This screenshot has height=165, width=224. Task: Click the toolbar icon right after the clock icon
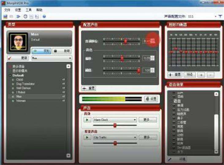click(31, 17)
